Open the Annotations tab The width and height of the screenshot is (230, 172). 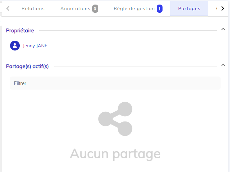pyautogui.click(x=75, y=8)
